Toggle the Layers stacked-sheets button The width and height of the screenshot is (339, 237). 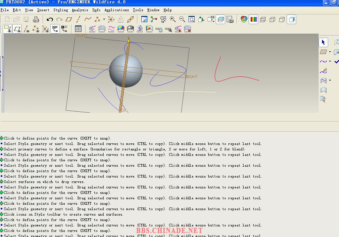pyautogui.click(x=220, y=19)
